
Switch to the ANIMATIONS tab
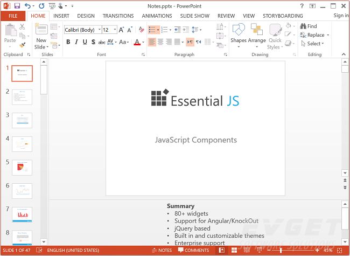point(157,16)
